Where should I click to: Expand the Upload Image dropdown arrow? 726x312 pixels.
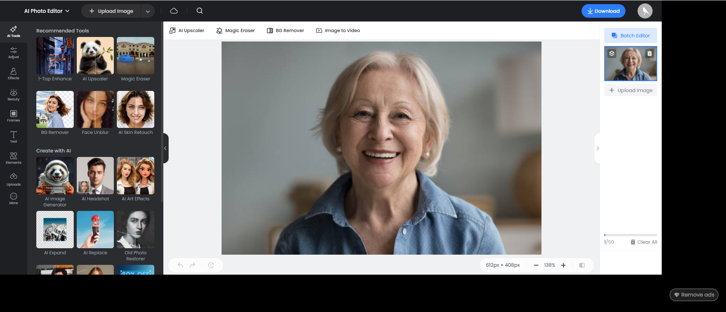pyautogui.click(x=148, y=11)
